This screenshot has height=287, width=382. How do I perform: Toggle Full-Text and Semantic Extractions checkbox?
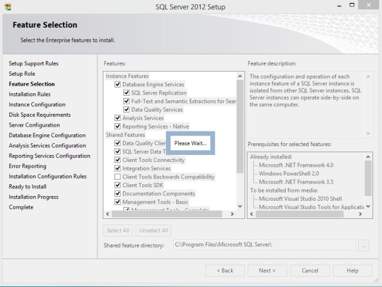(x=126, y=101)
